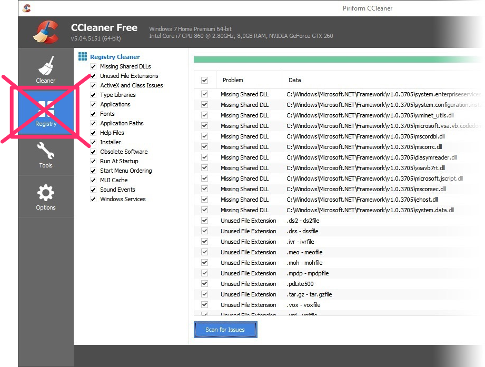The image size is (485, 367).
Task: Click the small CCleaner icon in the title bar
Action: tap(27, 8)
